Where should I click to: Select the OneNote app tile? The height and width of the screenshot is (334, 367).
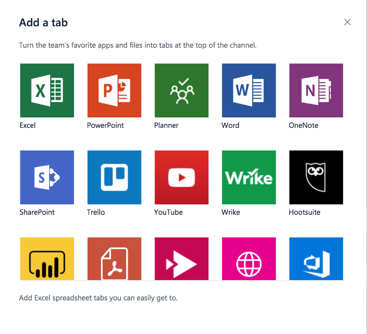[x=316, y=90]
